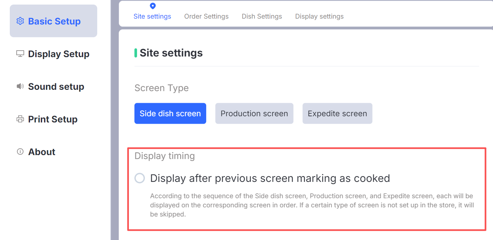Click the speaker icon beside Sound setup
493x240 pixels.
pos(20,87)
